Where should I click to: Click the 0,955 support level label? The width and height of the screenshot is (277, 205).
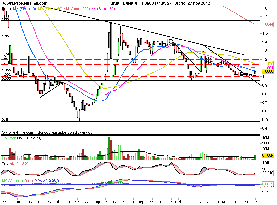6,79
